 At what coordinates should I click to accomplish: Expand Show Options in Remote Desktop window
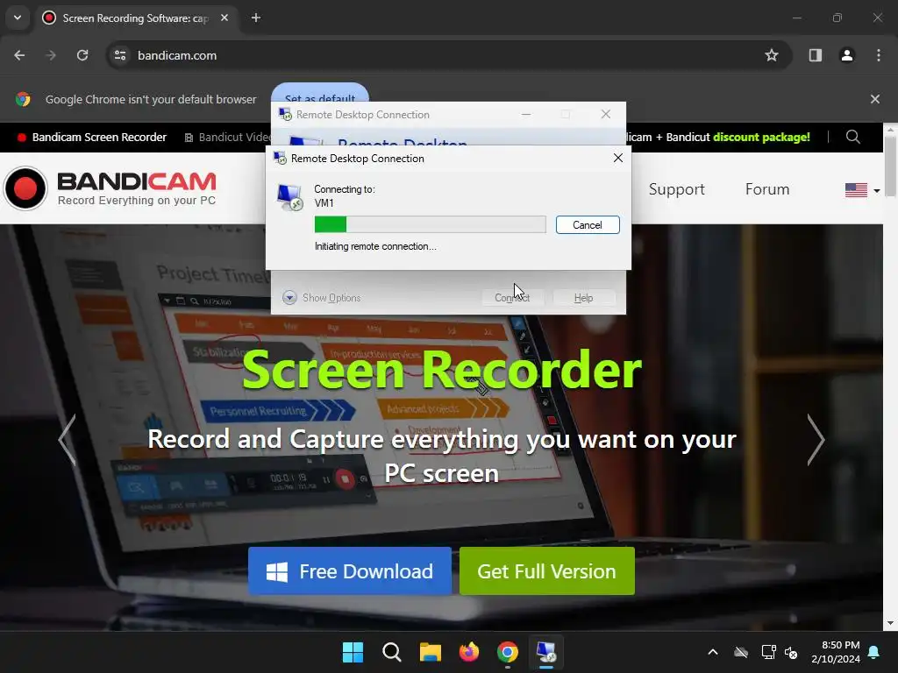click(321, 298)
